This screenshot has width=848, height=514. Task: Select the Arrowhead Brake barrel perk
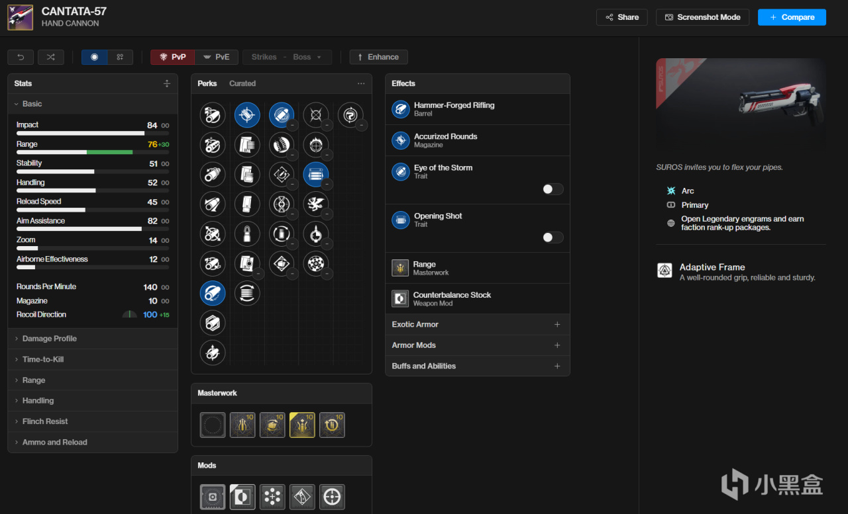[x=213, y=115]
